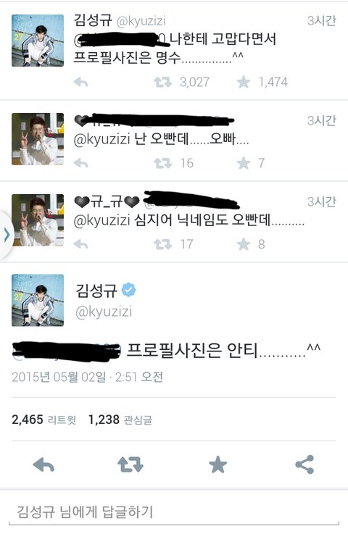This screenshot has width=348, height=534.
Task: Open the ♥규_규♥ user's avatar
Action: tap(38, 220)
